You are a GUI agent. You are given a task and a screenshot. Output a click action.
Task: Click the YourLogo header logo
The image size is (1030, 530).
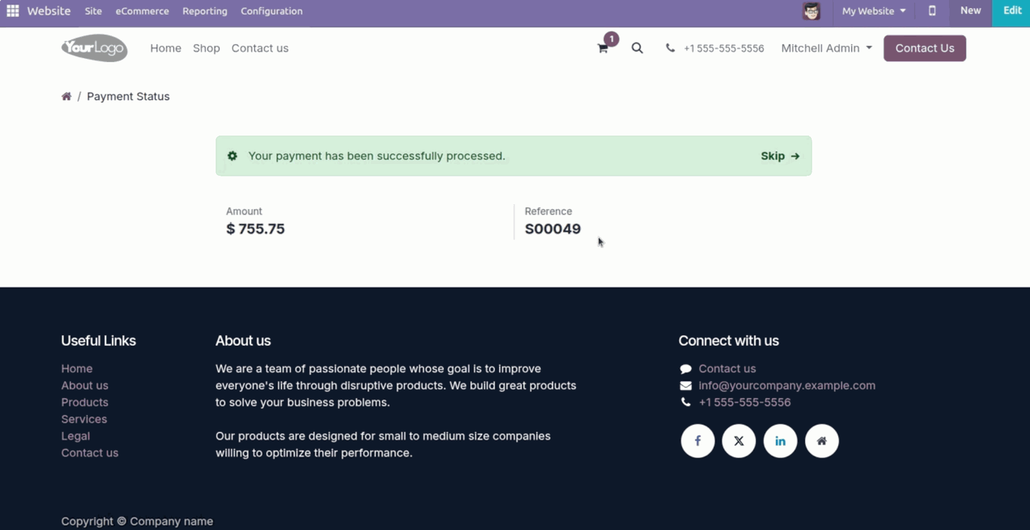tap(94, 48)
